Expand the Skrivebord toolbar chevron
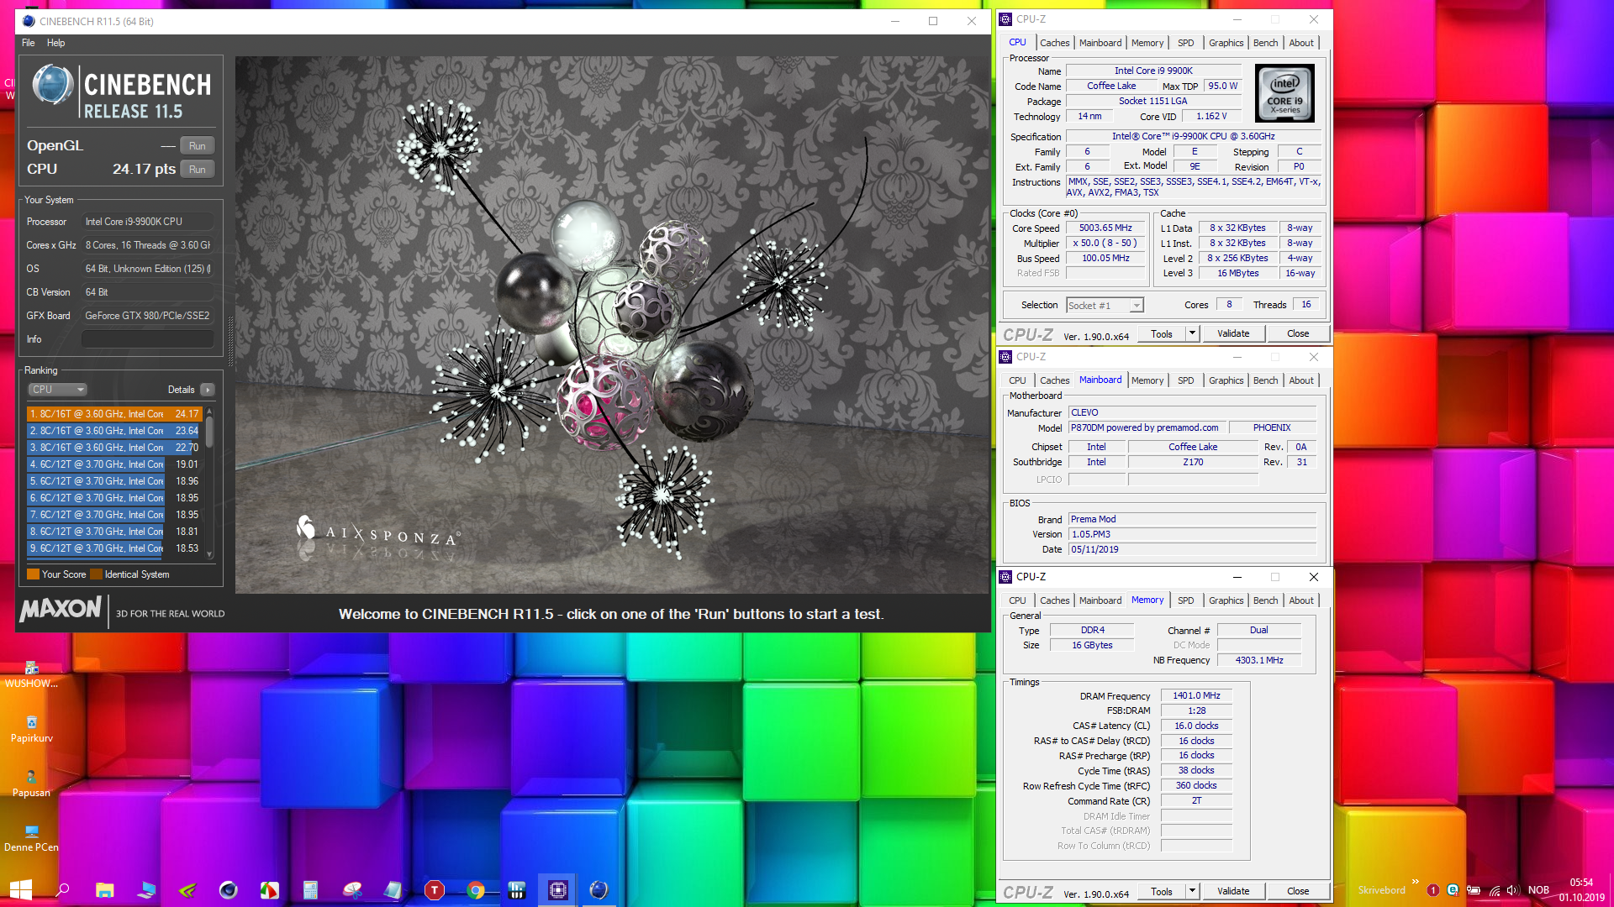Screen dimensions: 1614x907 pyautogui.click(x=1416, y=882)
